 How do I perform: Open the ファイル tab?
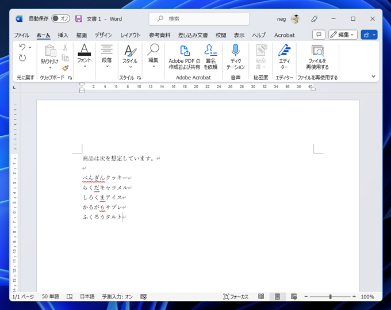(x=21, y=35)
